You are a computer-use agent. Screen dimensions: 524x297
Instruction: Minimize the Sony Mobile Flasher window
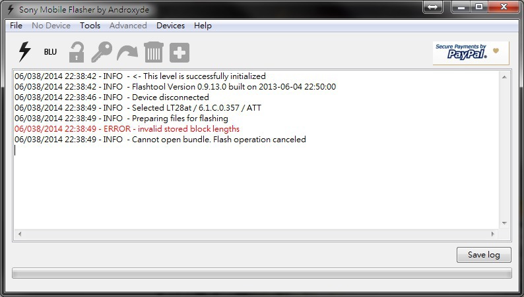click(461, 7)
